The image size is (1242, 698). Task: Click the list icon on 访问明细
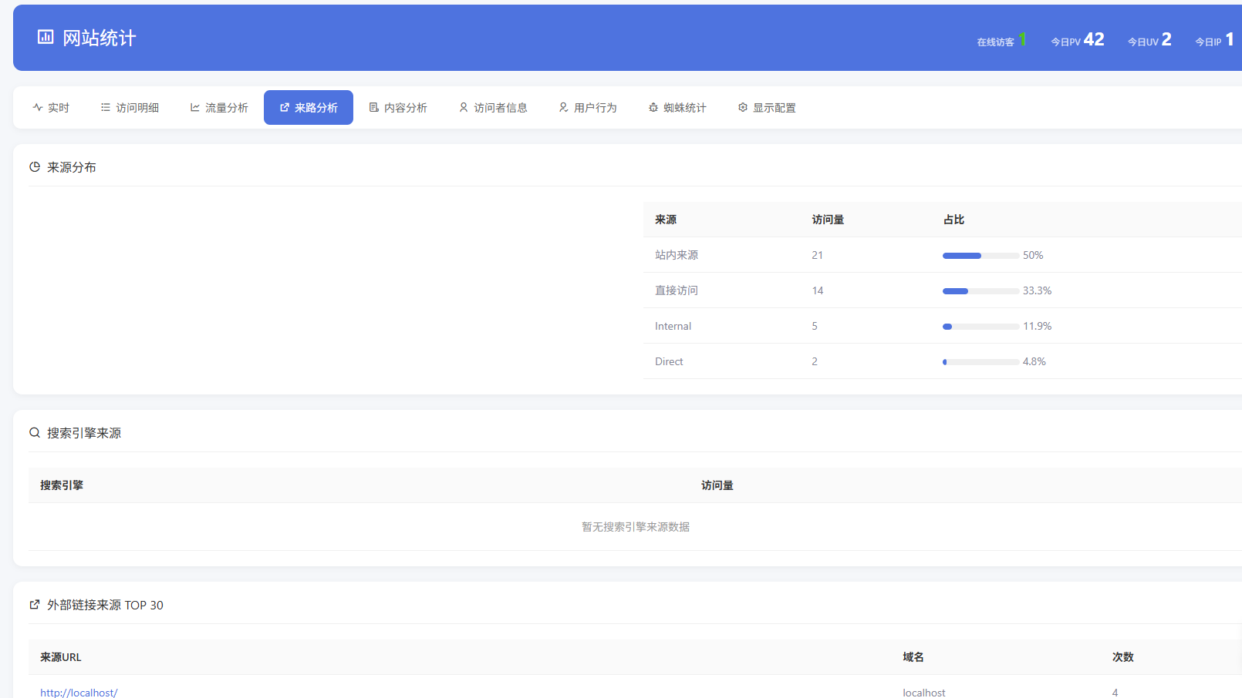(105, 107)
